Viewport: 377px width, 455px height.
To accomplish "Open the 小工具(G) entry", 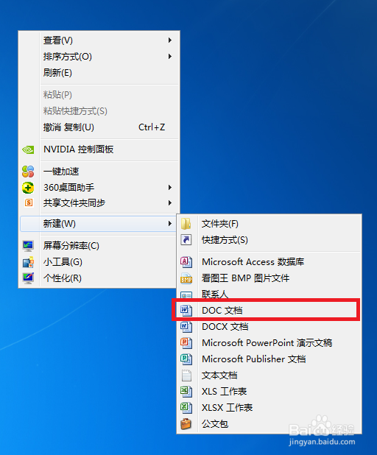I will 99,262.
